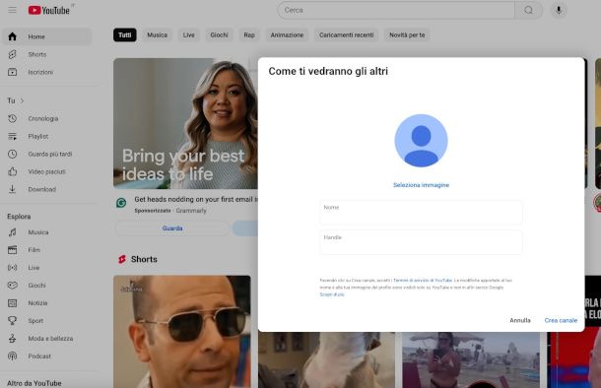Click the Grammarly advertiser avatar

tap(121, 203)
